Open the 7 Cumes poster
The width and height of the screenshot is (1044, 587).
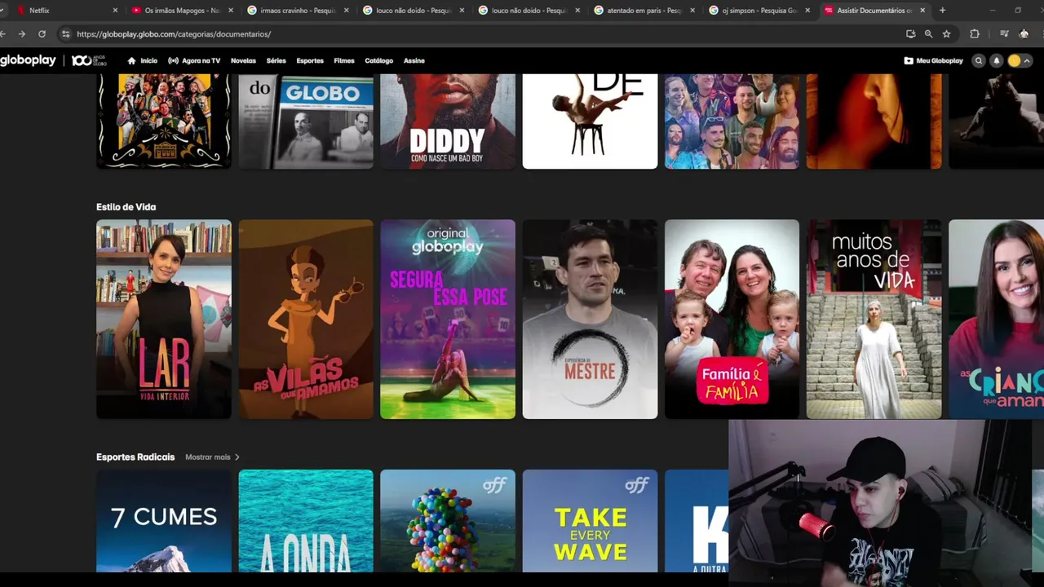tap(164, 521)
